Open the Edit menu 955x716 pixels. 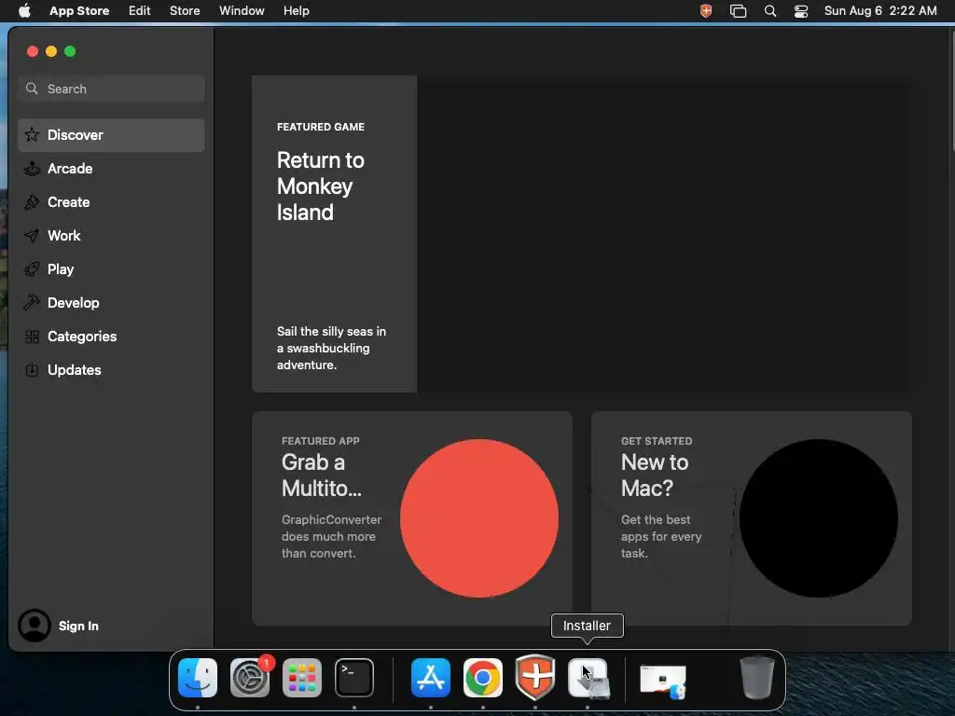pos(140,11)
